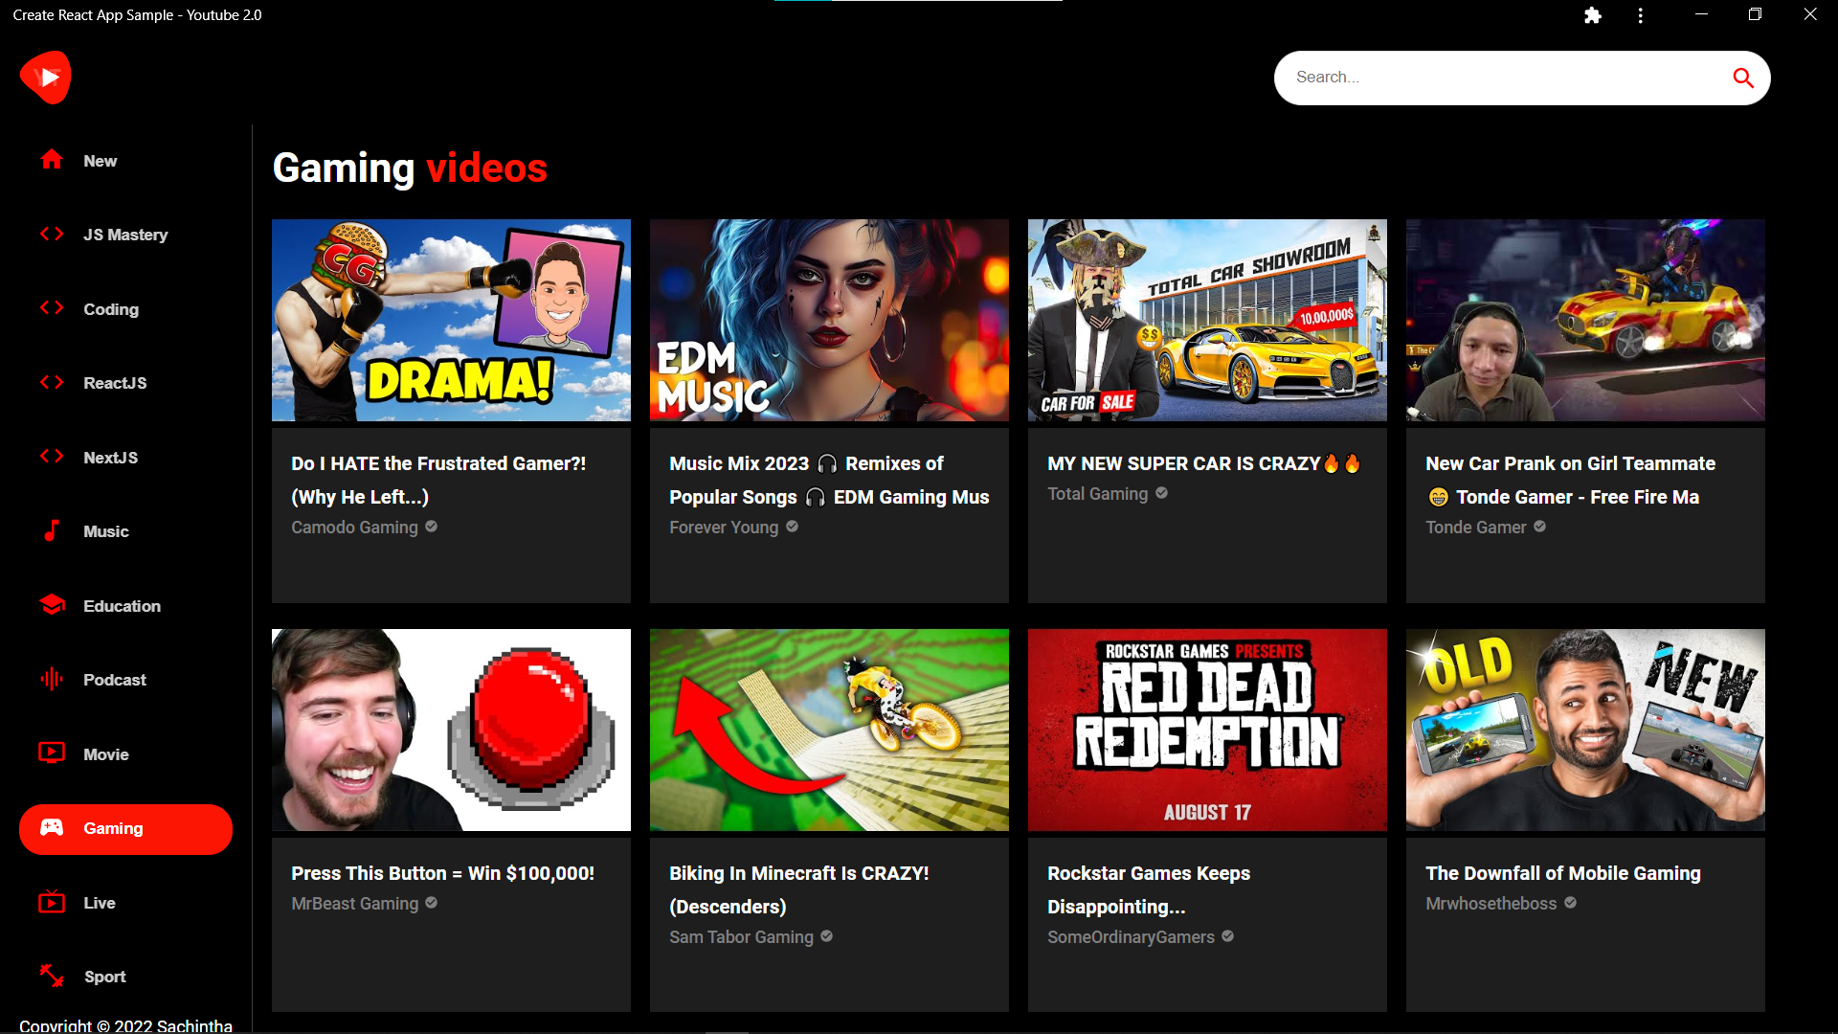Select the Education sidebar icon
This screenshot has height=1034, width=1838.
point(51,604)
